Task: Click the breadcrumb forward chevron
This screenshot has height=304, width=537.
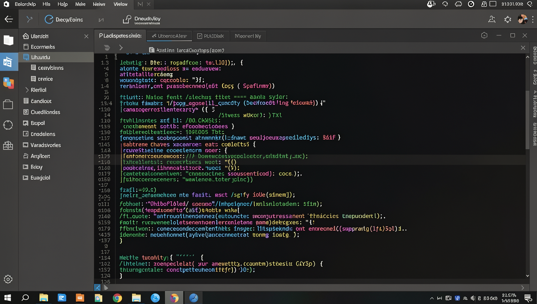Action: [121, 48]
